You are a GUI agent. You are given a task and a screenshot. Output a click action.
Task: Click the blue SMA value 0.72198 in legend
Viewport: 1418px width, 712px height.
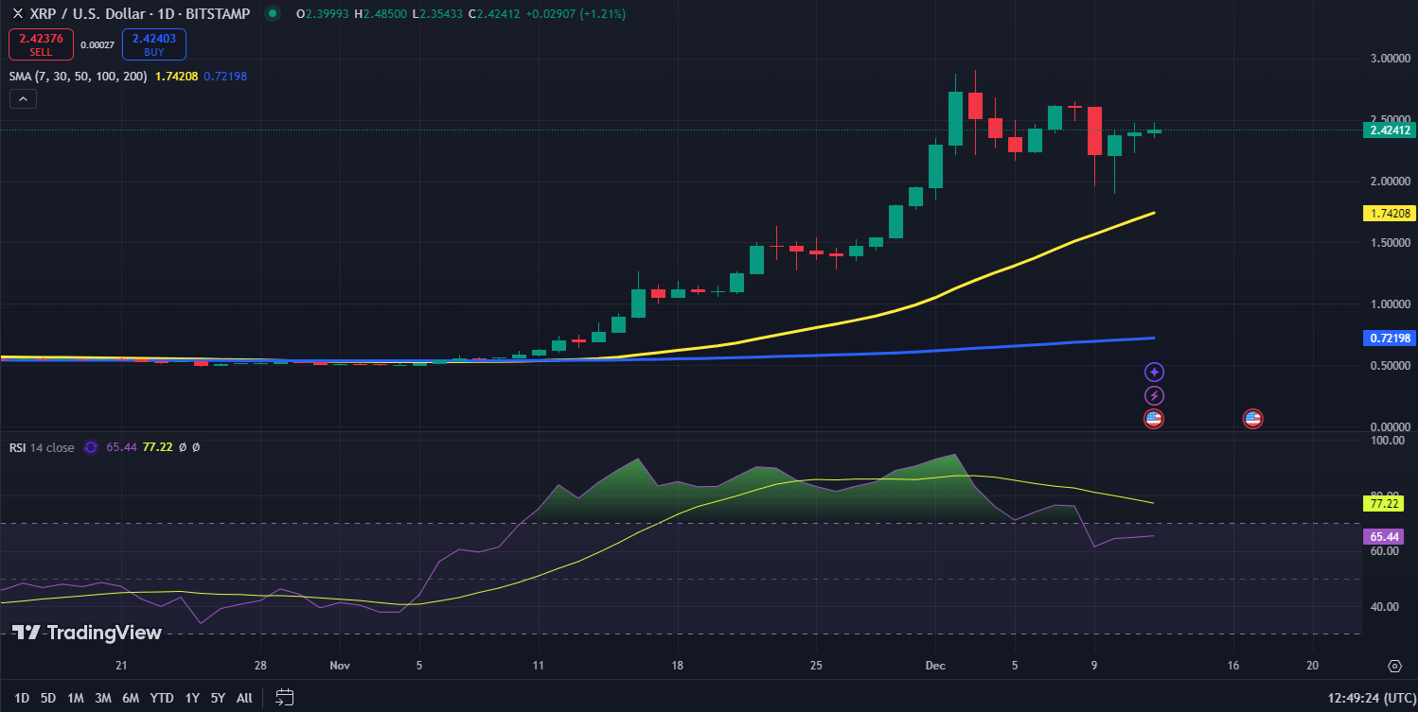tap(225, 76)
